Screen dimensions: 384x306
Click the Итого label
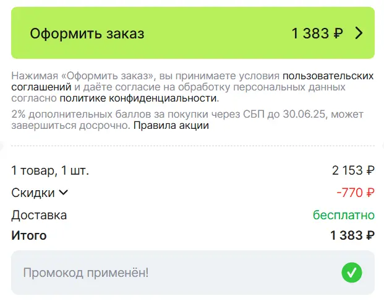pyautogui.click(x=29, y=235)
